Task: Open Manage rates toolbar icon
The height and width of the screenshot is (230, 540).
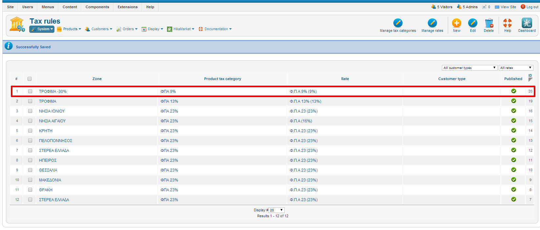Action: pyautogui.click(x=432, y=23)
